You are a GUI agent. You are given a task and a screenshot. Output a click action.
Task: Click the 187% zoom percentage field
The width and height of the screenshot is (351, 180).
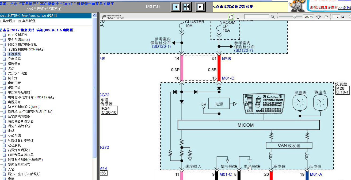308,17
